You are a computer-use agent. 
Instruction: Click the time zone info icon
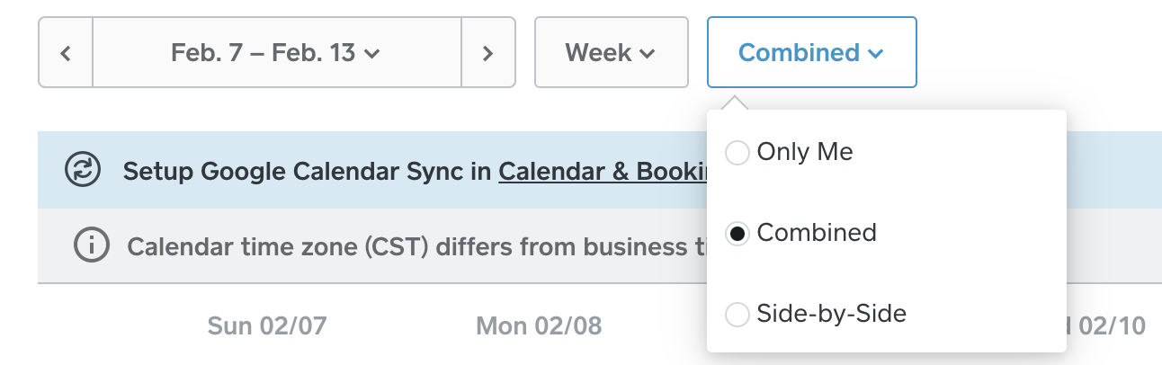tap(90, 245)
